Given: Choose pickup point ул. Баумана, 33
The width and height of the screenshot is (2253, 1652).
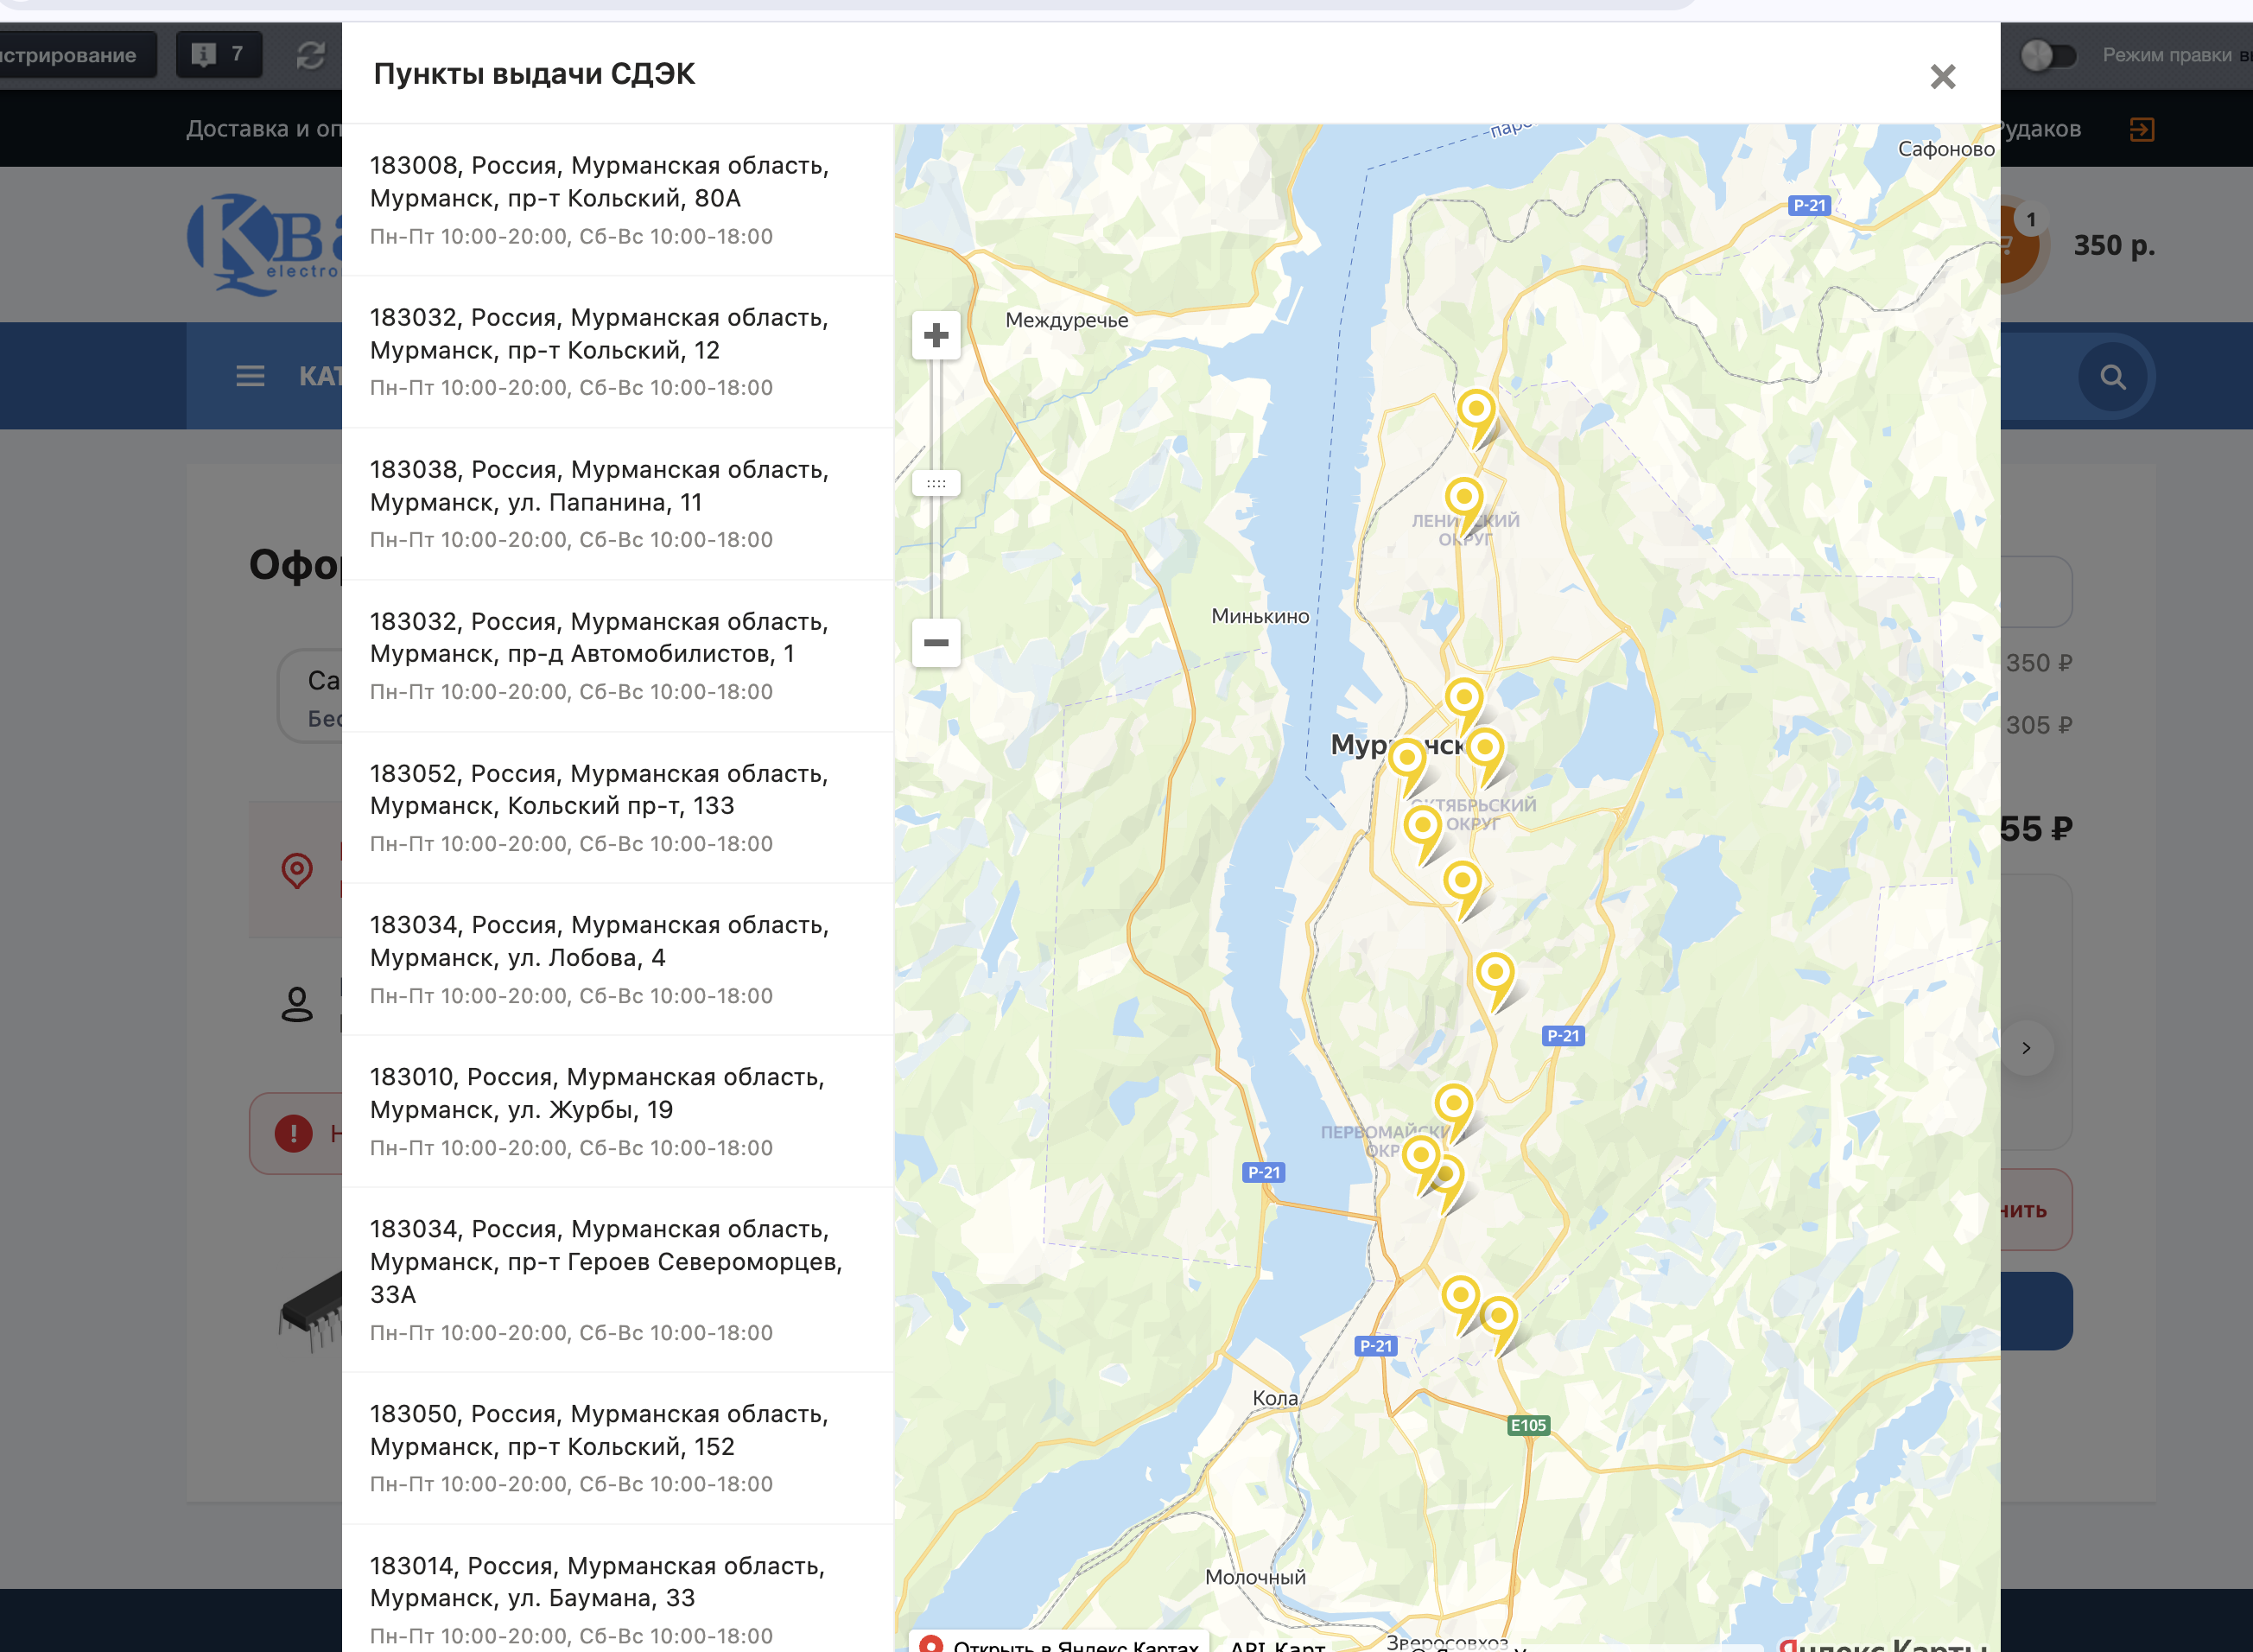Looking at the screenshot, I should pos(618,1590).
